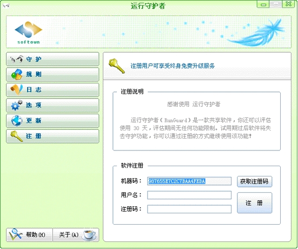Click the large 注 册 submit button
This screenshot has width=298, height=249.
[x=254, y=203]
